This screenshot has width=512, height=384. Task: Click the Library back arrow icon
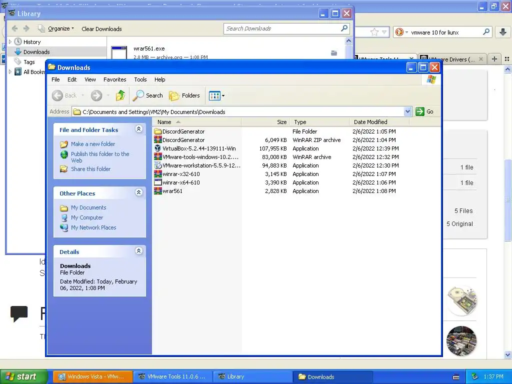coord(14,28)
